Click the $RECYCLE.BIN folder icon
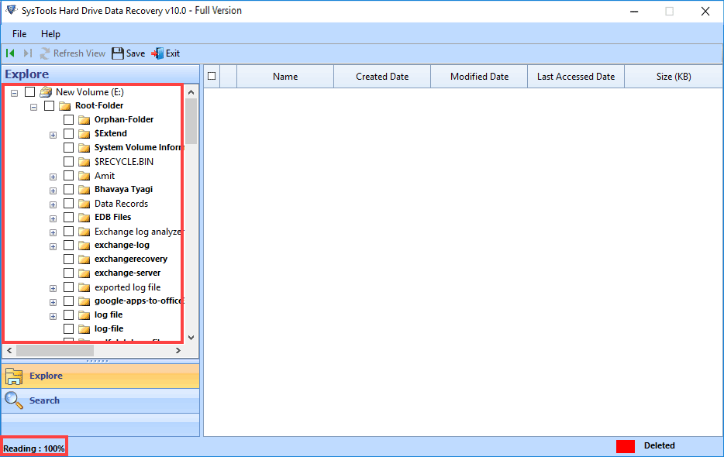Screen dimensions: 724x457 coord(84,162)
